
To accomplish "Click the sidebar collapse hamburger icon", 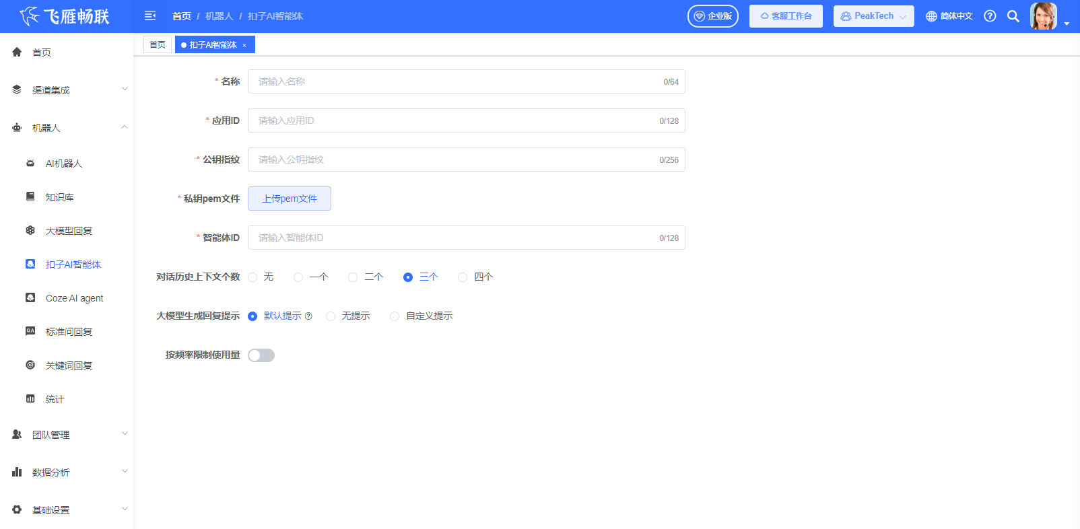I will 150,16.
